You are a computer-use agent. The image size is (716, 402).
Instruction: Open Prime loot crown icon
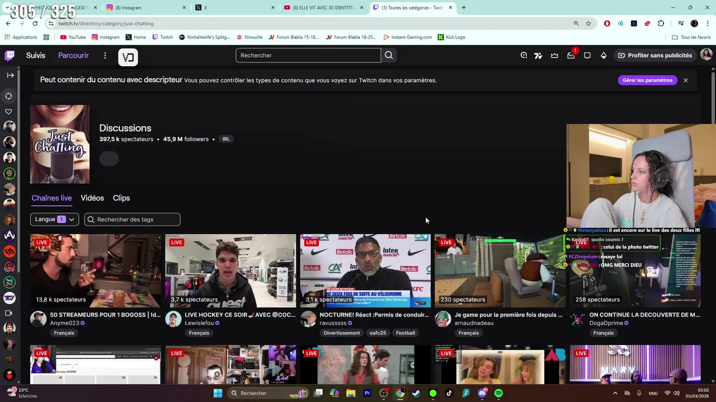(x=554, y=55)
